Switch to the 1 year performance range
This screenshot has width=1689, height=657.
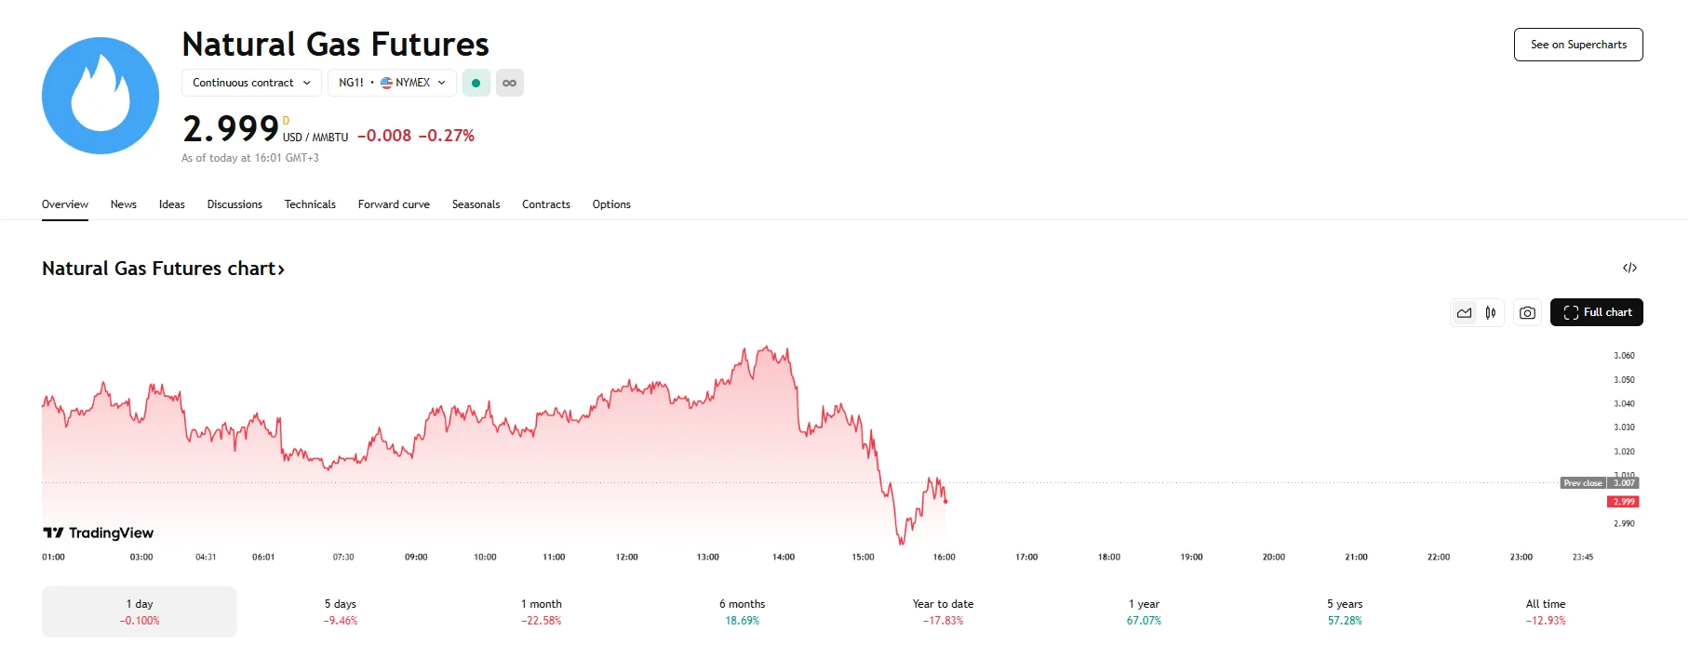tap(1143, 611)
